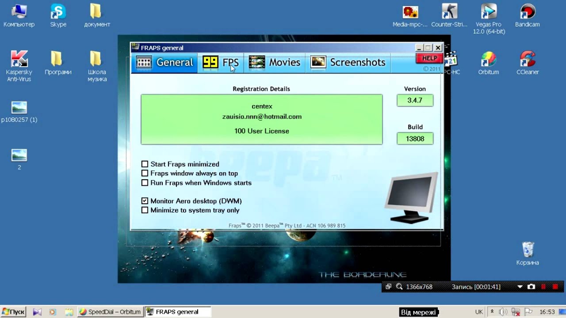Screen dimensions: 566x318
Task: Select the Школа музика folder
Action: [97, 66]
